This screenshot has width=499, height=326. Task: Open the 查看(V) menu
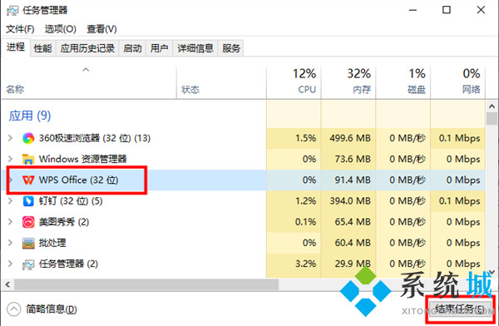point(101,29)
